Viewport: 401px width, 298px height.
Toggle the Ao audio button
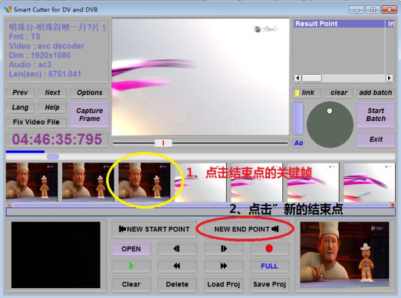click(x=298, y=143)
